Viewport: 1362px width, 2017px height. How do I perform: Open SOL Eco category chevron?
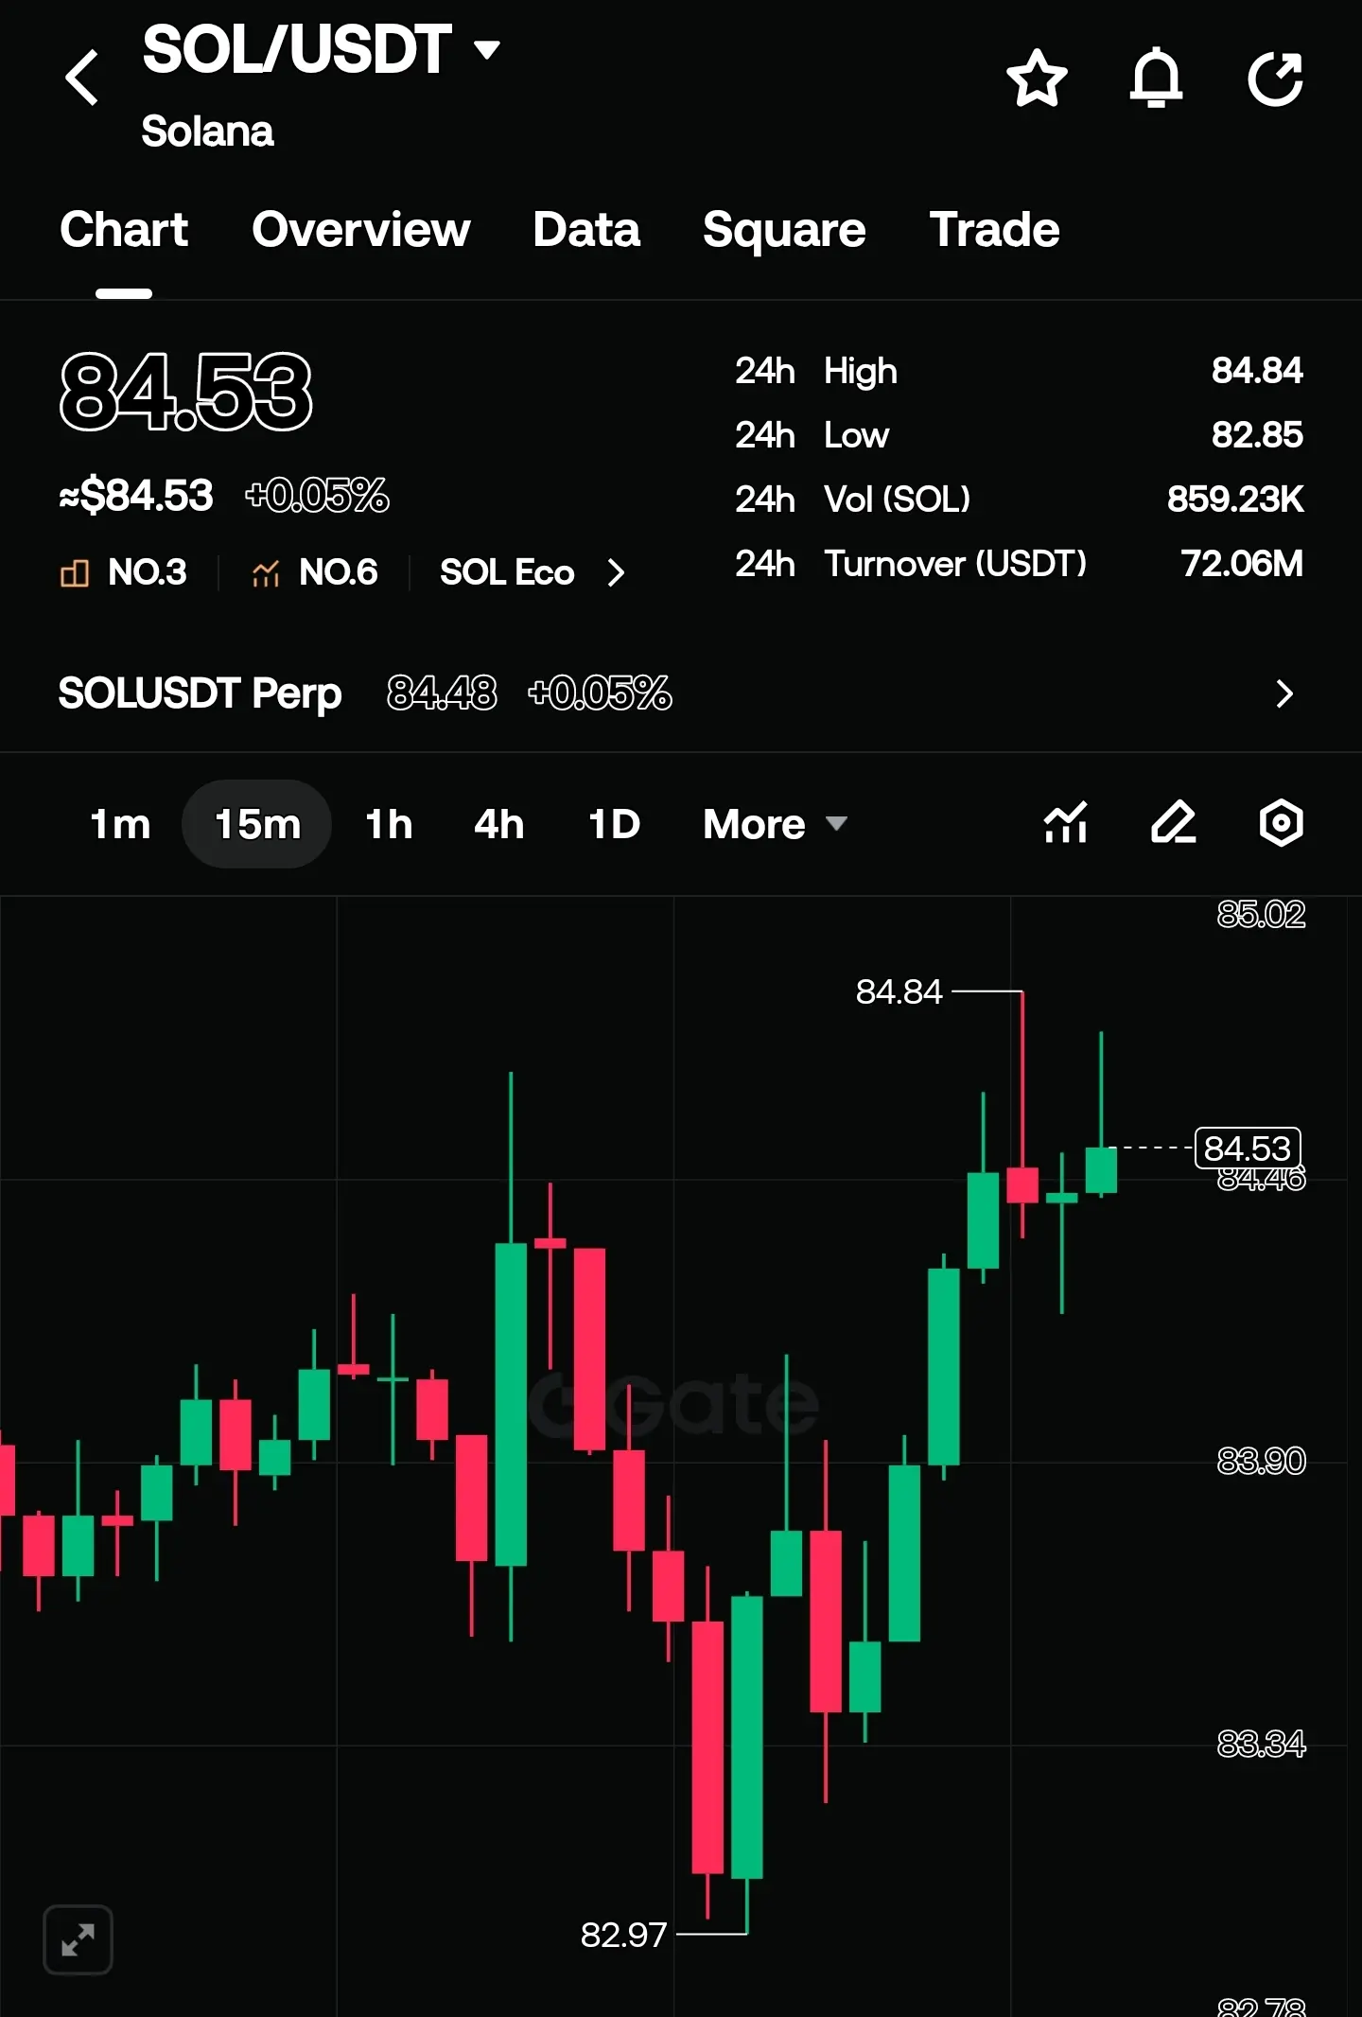click(x=616, y=572)
